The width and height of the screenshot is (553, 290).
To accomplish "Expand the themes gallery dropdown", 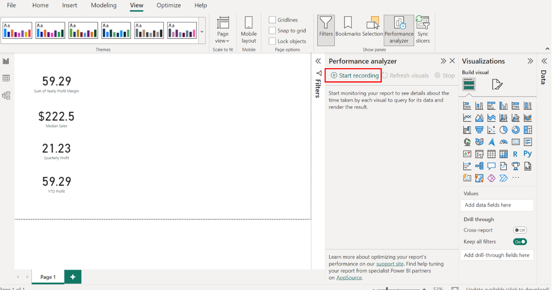I will click(x=202, y=32).
